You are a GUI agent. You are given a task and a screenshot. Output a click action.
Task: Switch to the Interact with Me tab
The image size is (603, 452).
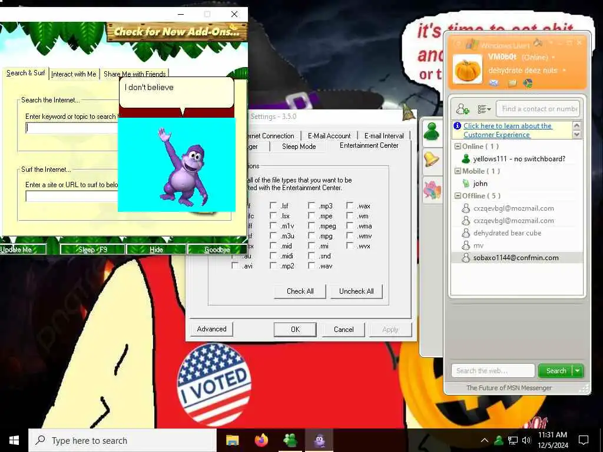pos(74,74)
